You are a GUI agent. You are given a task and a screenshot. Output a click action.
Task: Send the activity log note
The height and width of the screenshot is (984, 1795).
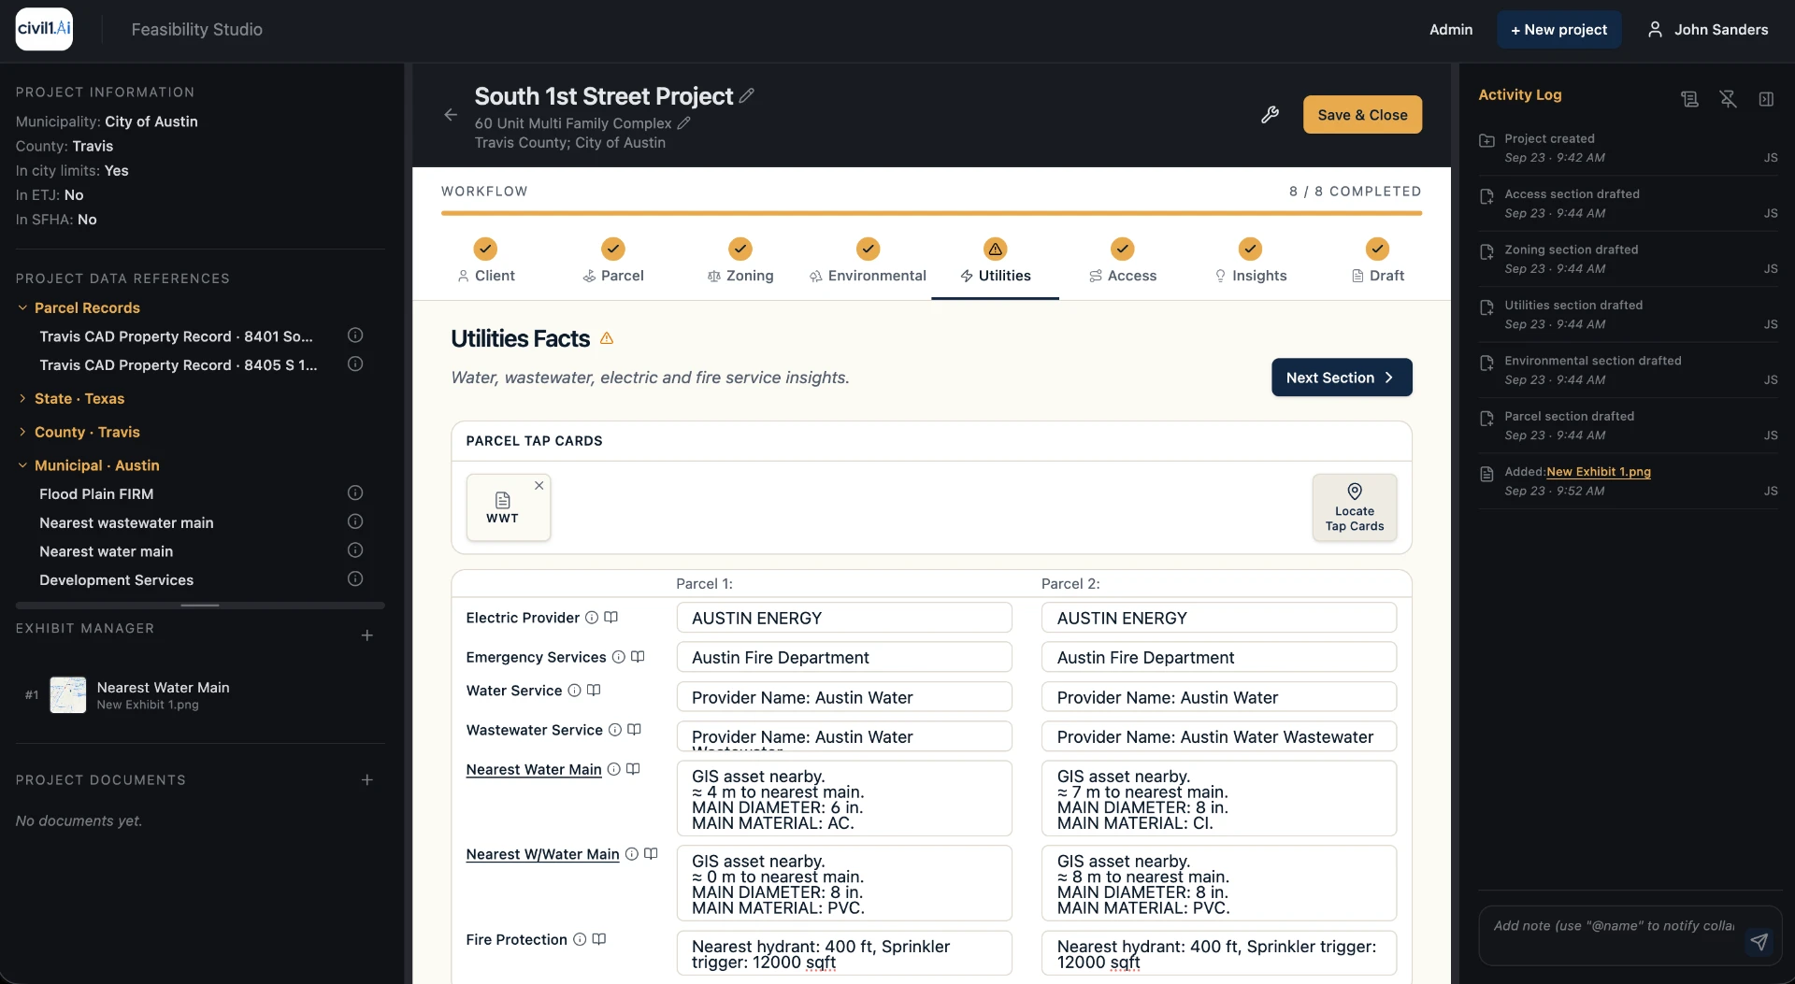point(1759,941)
